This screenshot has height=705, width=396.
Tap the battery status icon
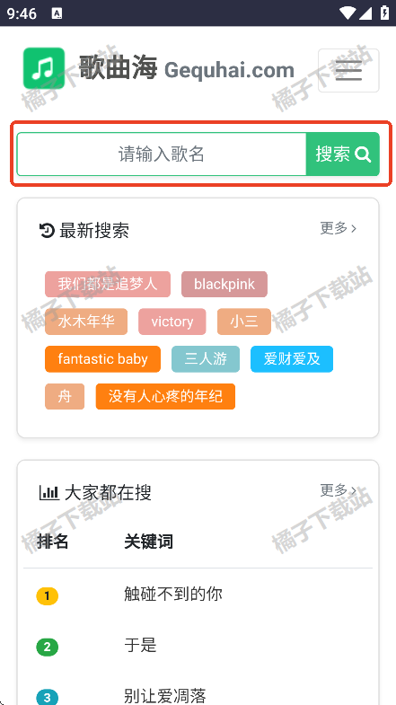384,13
